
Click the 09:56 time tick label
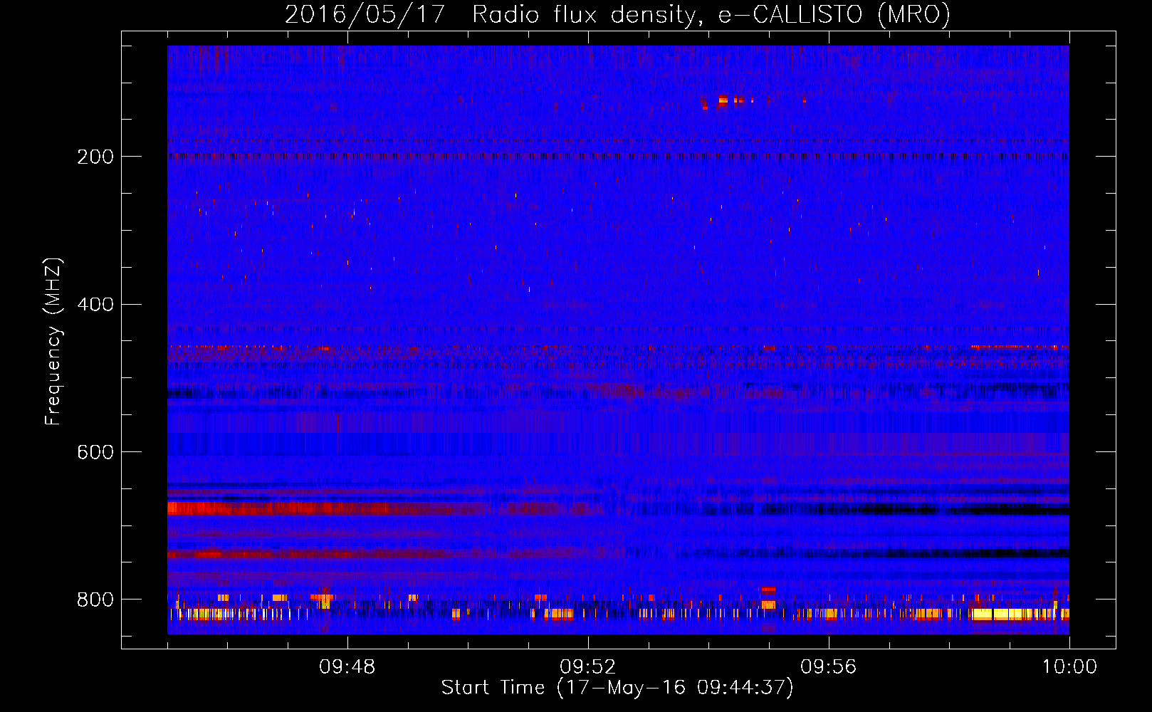(828, 667)
